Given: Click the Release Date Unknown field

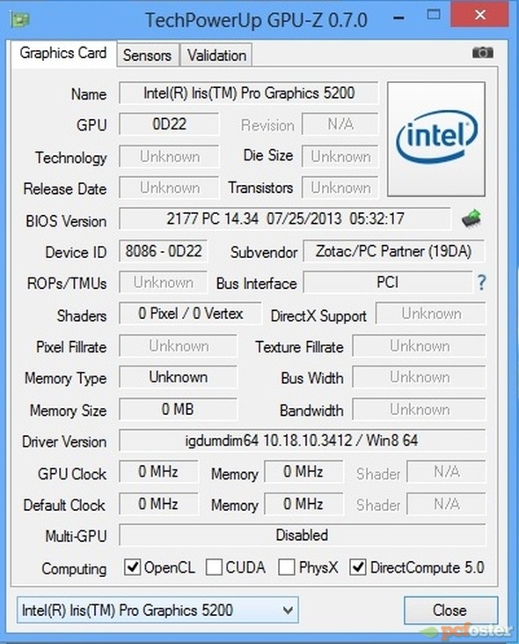Looking at the screenshot, I should tap(169, 188).
